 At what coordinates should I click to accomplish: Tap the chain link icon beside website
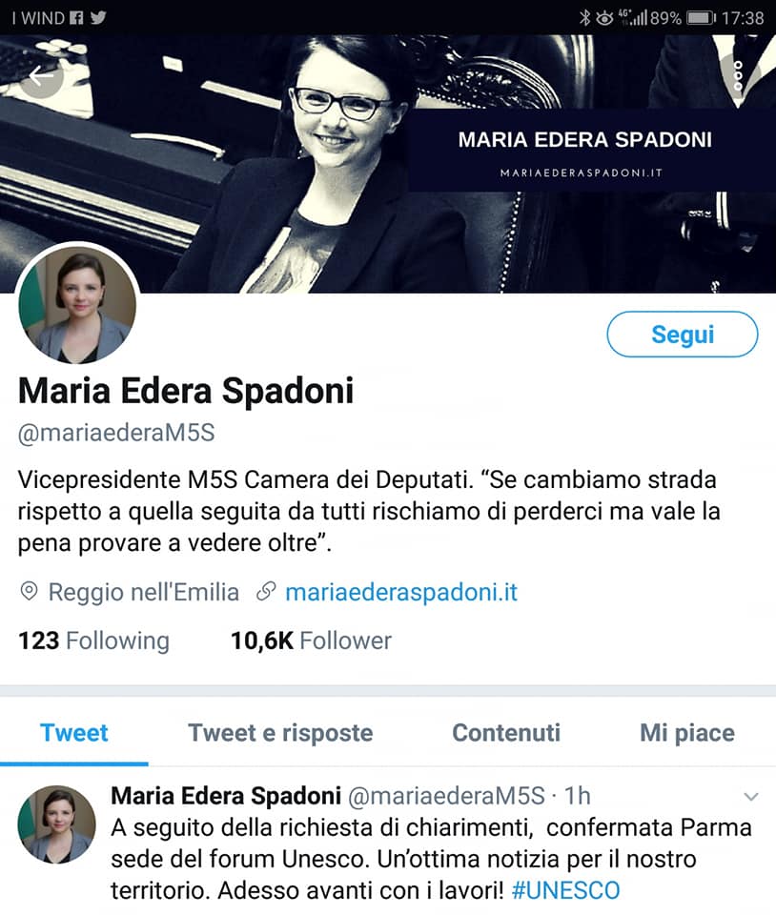tap(266, 592)
